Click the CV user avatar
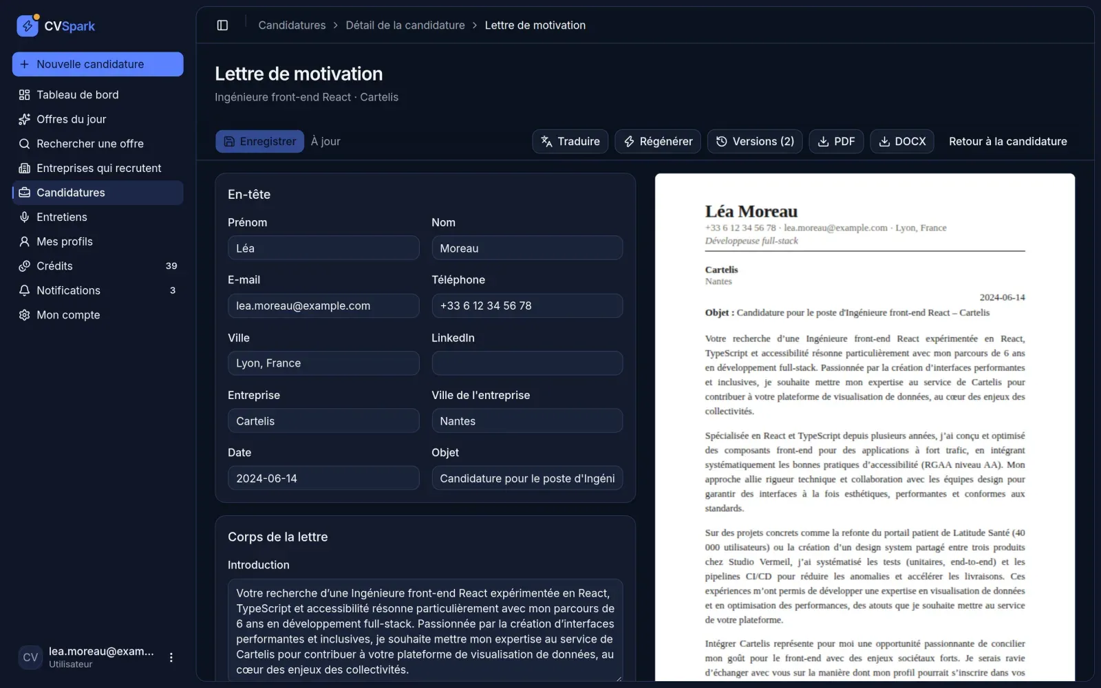This screenshot has height=688, width=1101. pyautogui.click(x=30, y=657)
